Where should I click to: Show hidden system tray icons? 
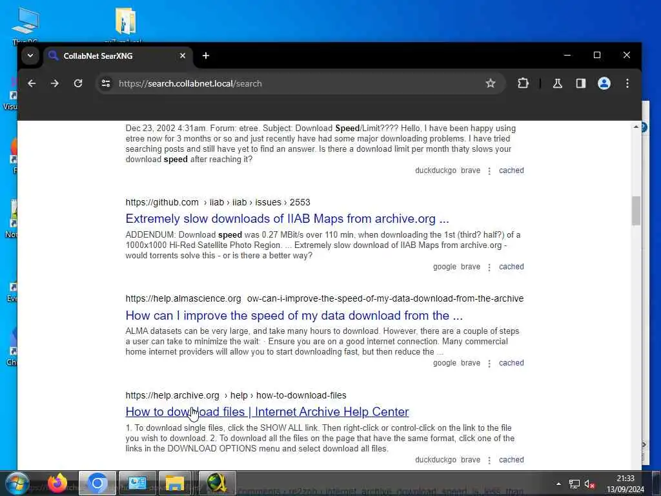click(558, 484)
